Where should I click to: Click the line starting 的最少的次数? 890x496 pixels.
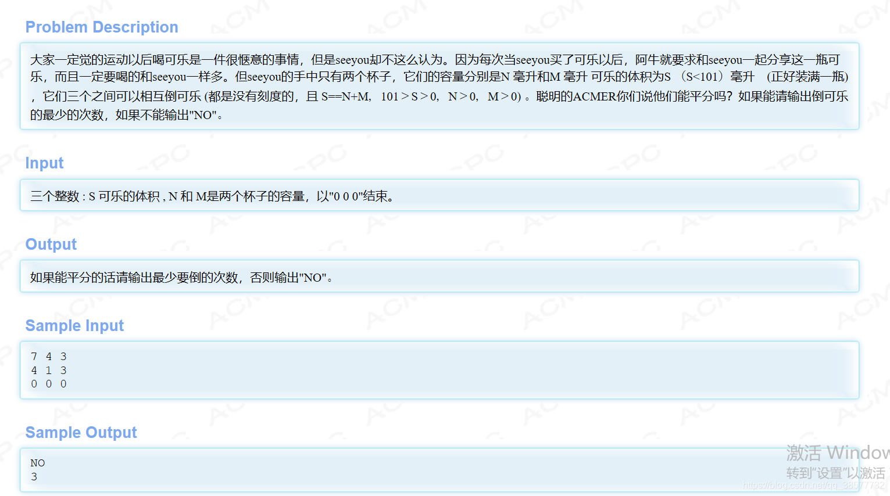coord(127,115)
